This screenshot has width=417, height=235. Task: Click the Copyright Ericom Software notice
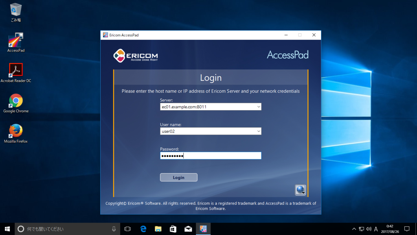point(211,206)
